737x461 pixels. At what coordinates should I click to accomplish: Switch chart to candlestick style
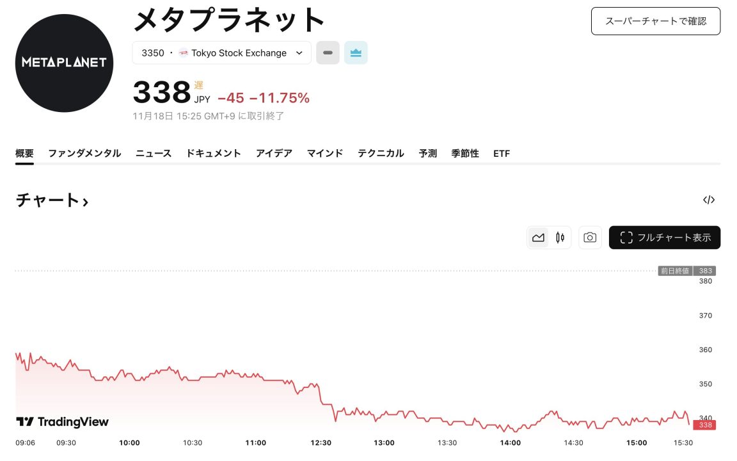pos(560,238)
